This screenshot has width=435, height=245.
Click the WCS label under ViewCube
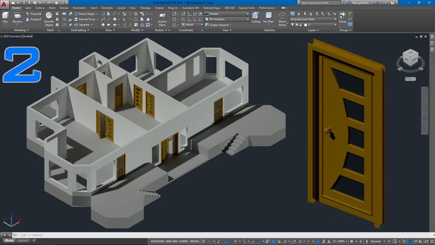410,79
